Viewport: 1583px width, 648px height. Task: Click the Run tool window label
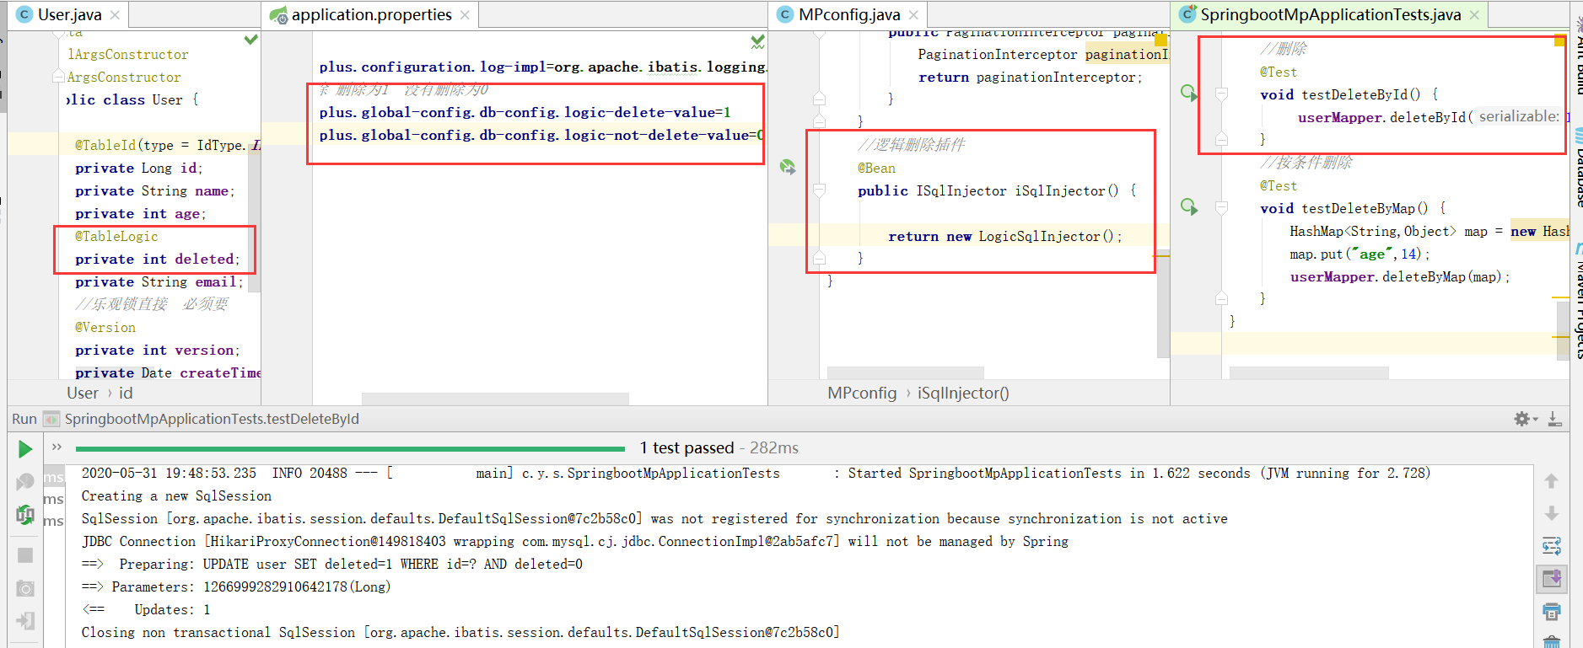coord(24,419)
